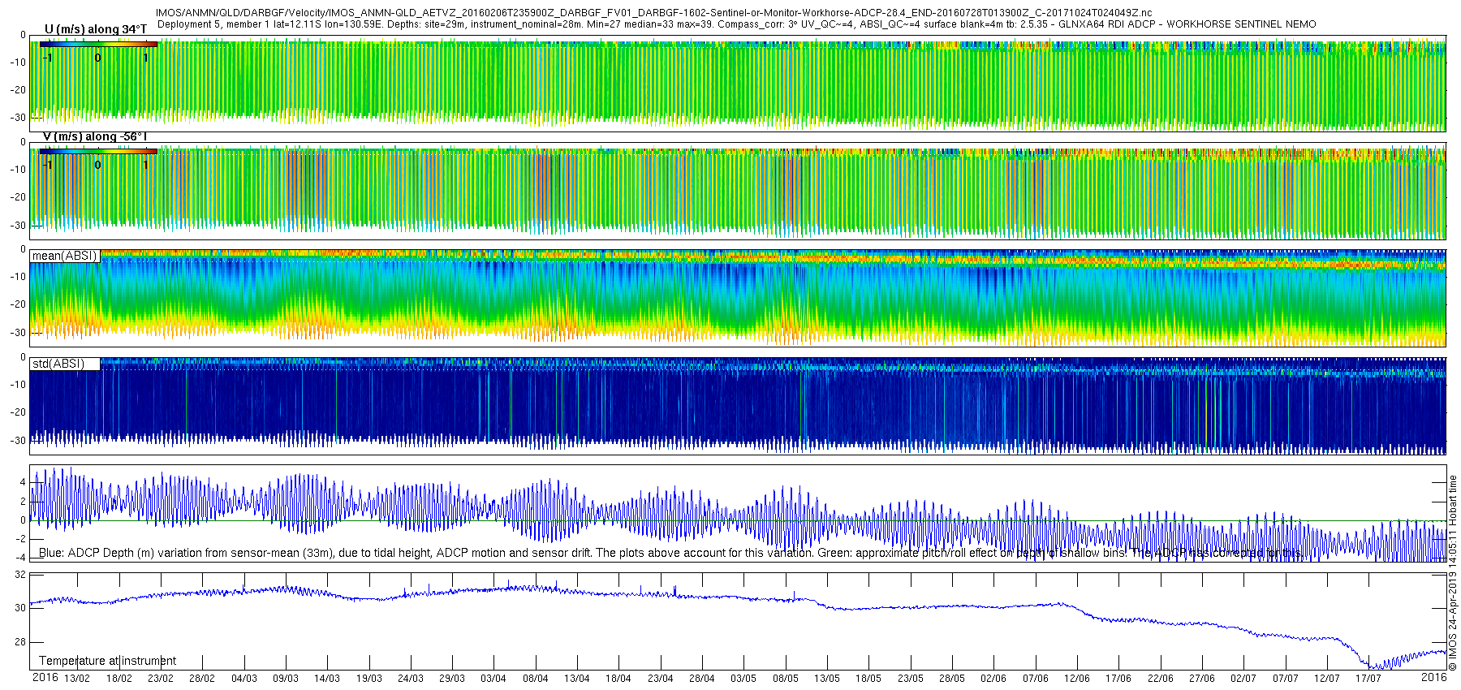
Task: Click the '23/02' date tick label
Action: 161,679
